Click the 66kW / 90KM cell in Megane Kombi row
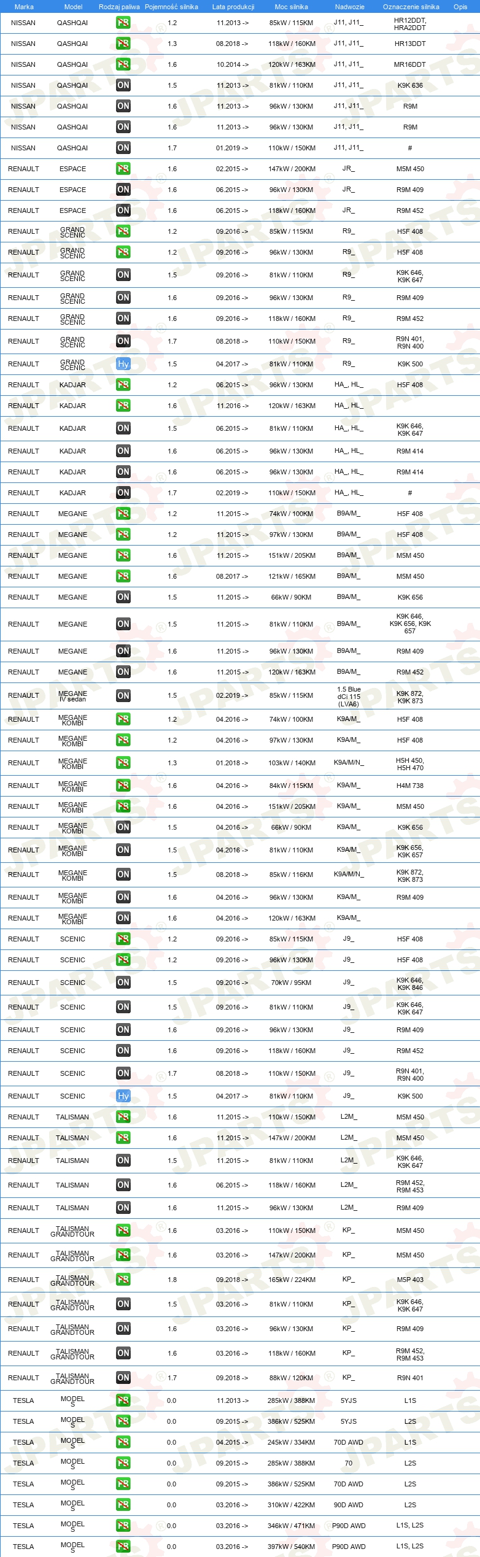The height and width of the screenshot is (1557, 480). click(x=292, y=827)
